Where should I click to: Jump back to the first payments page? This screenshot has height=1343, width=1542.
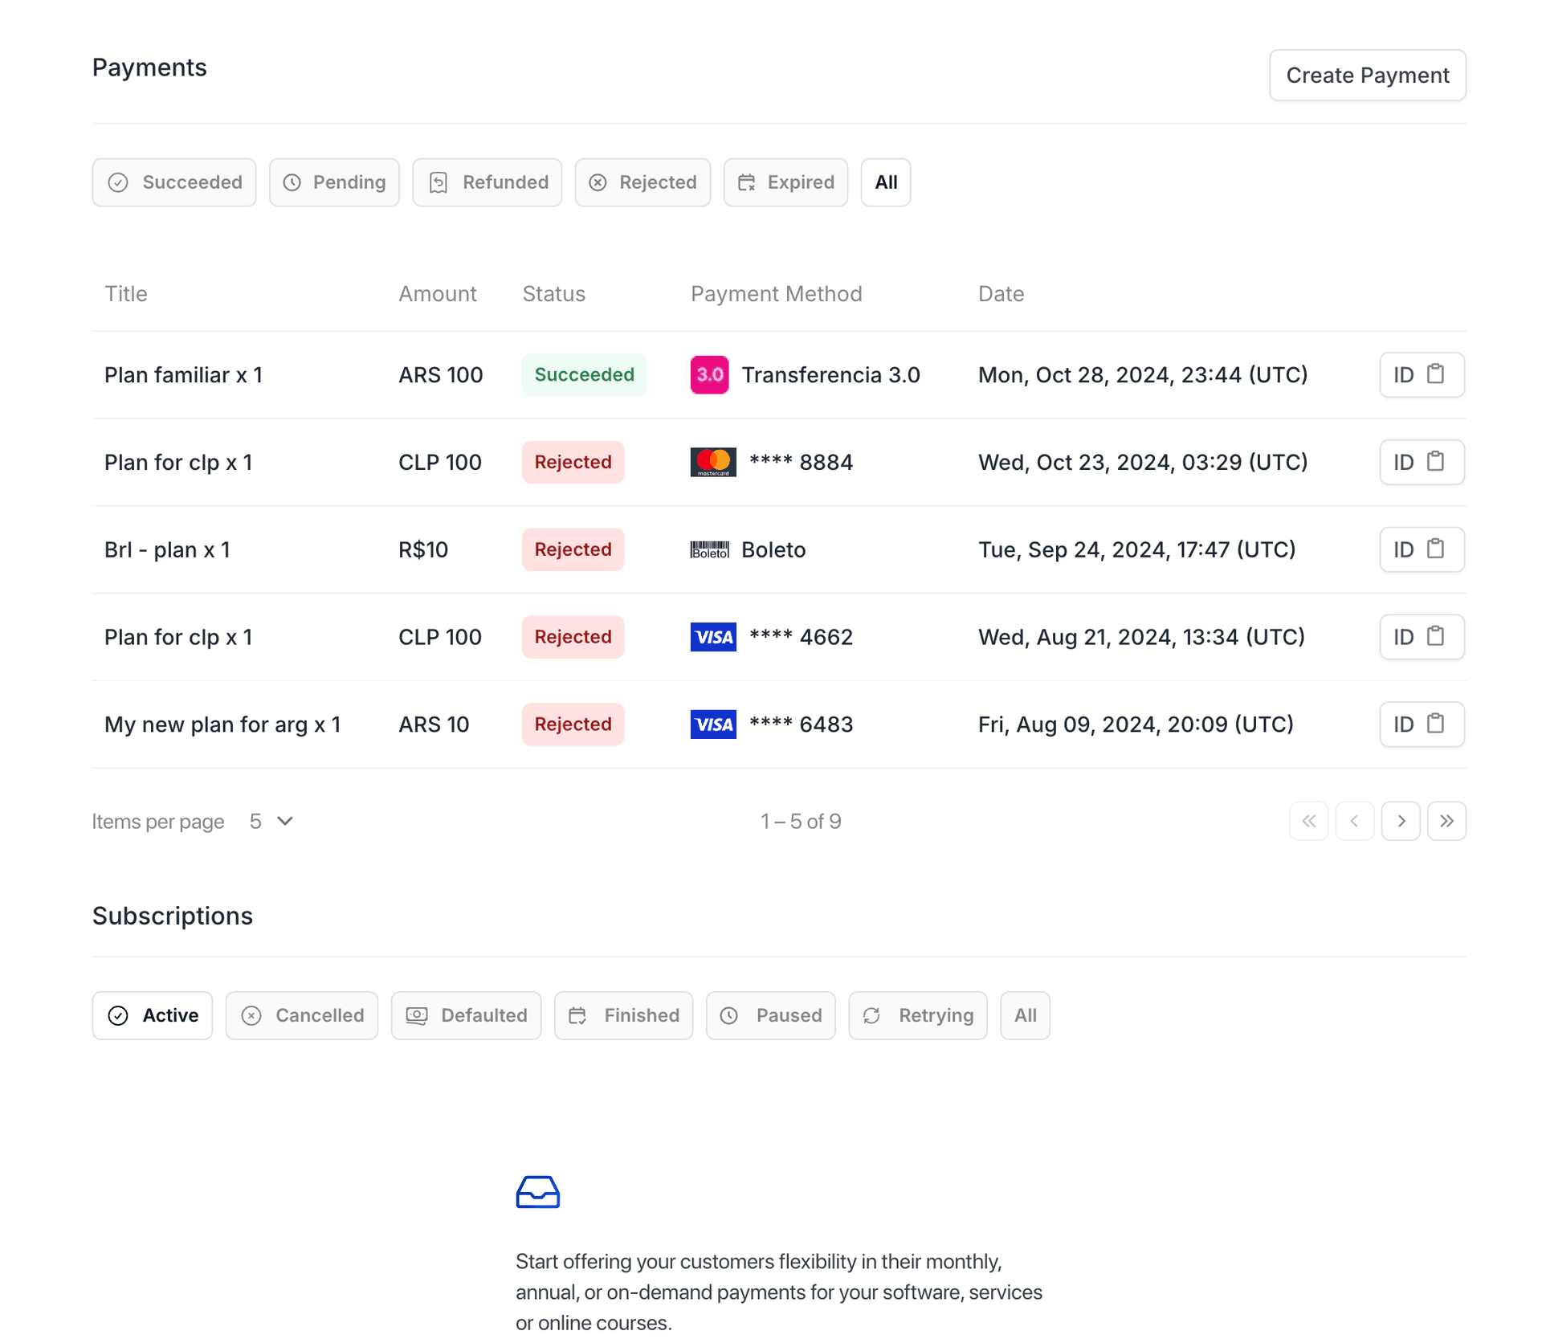coord(1308,821)
